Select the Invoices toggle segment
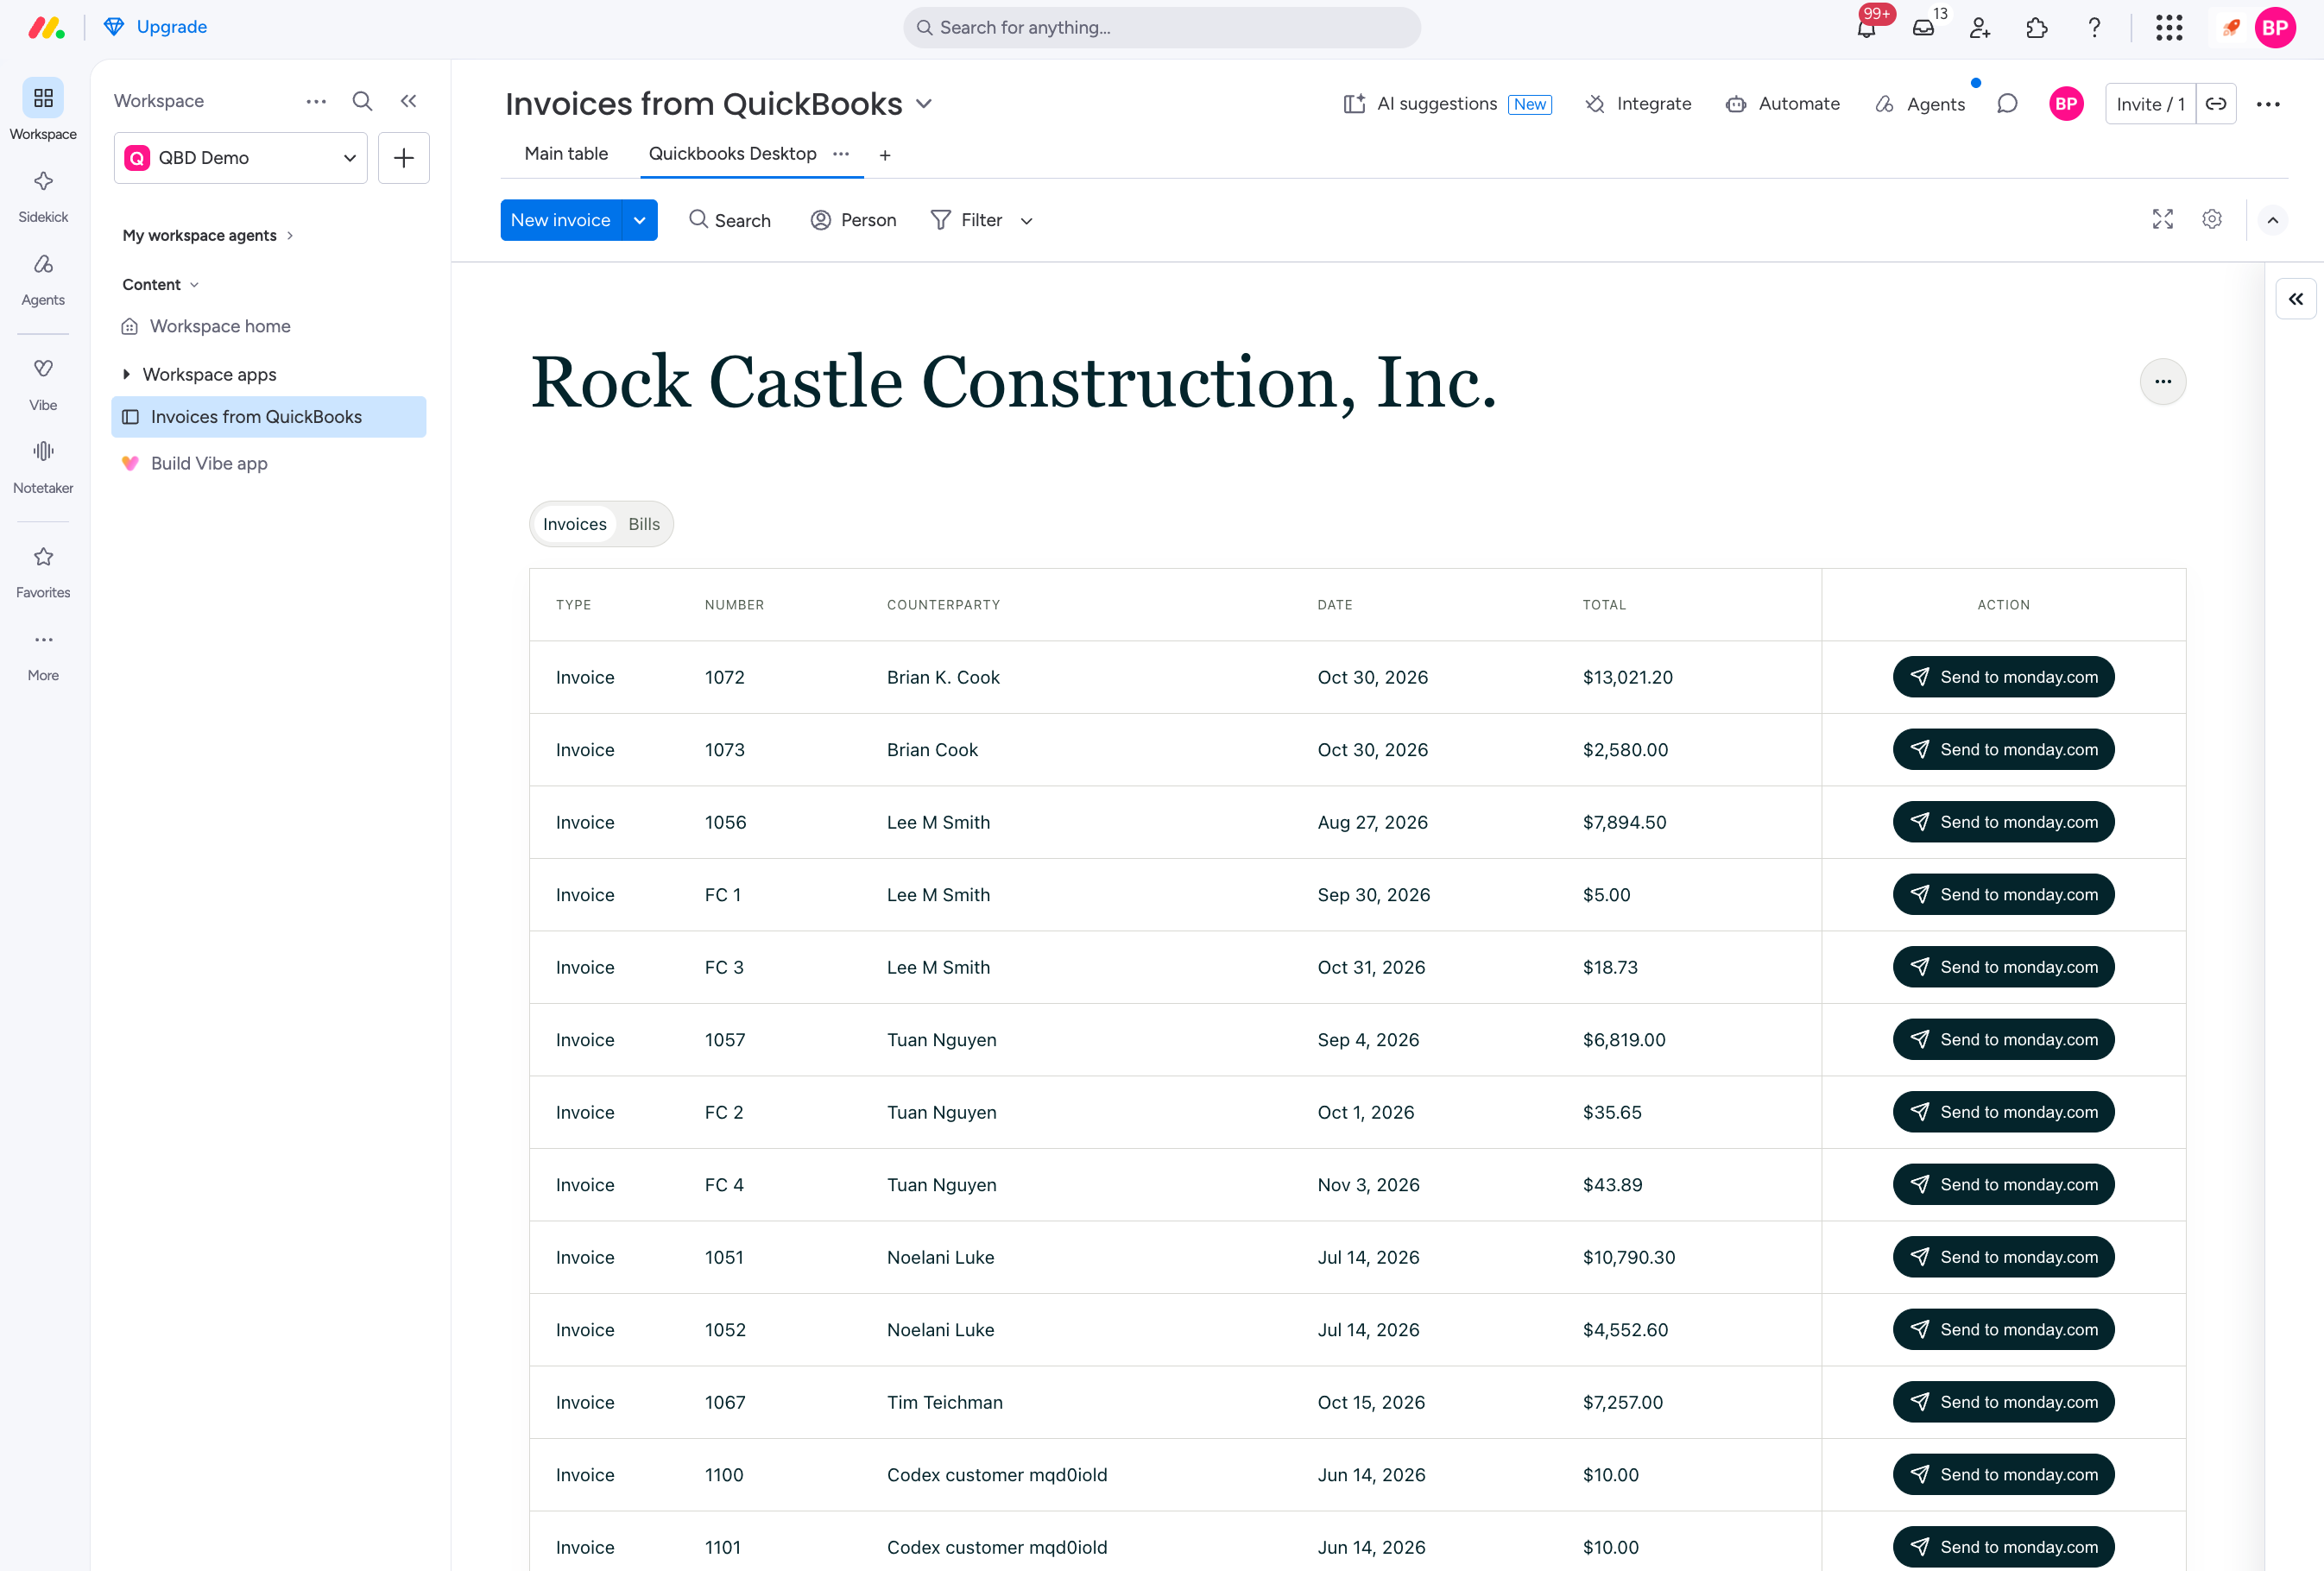This screenshot has width=2324, height=1571. click(574, 524)
